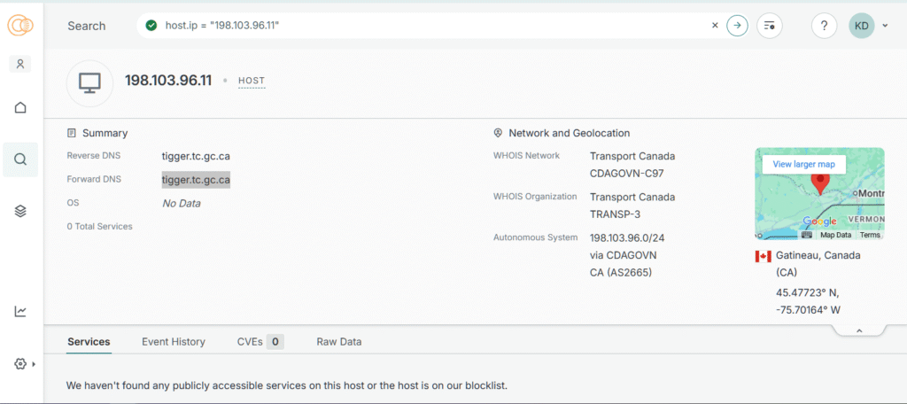Image resolution: width=907 pixels, height=404 pixels.
Task: Click the forward DNS tigger.tc.gc.ca value
Action: 196,180
